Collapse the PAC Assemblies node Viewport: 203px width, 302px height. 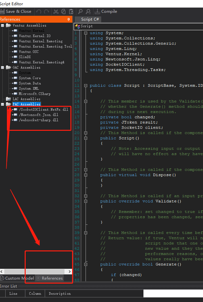click(3, 104)
